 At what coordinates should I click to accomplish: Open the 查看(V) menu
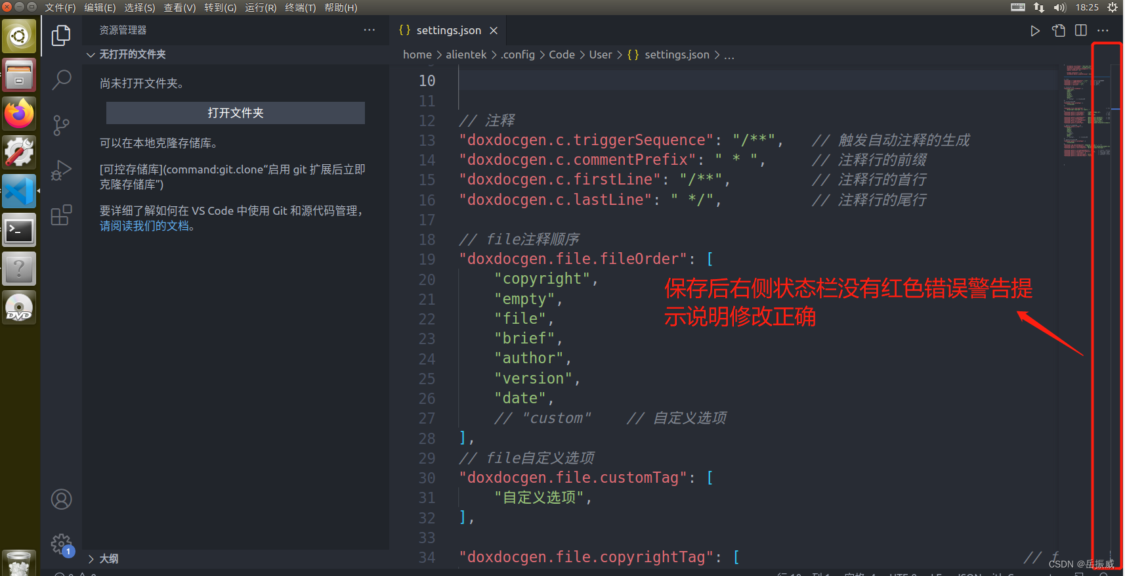tap(180, 7)
